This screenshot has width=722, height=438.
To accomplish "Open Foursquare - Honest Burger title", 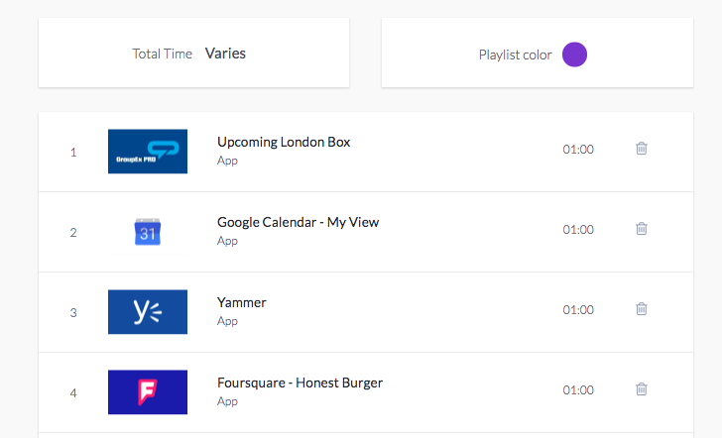I will 300,383.
